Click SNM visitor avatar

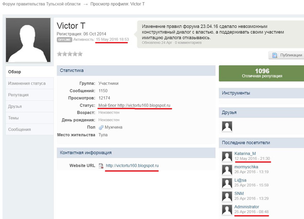click(x=227, y=196)
